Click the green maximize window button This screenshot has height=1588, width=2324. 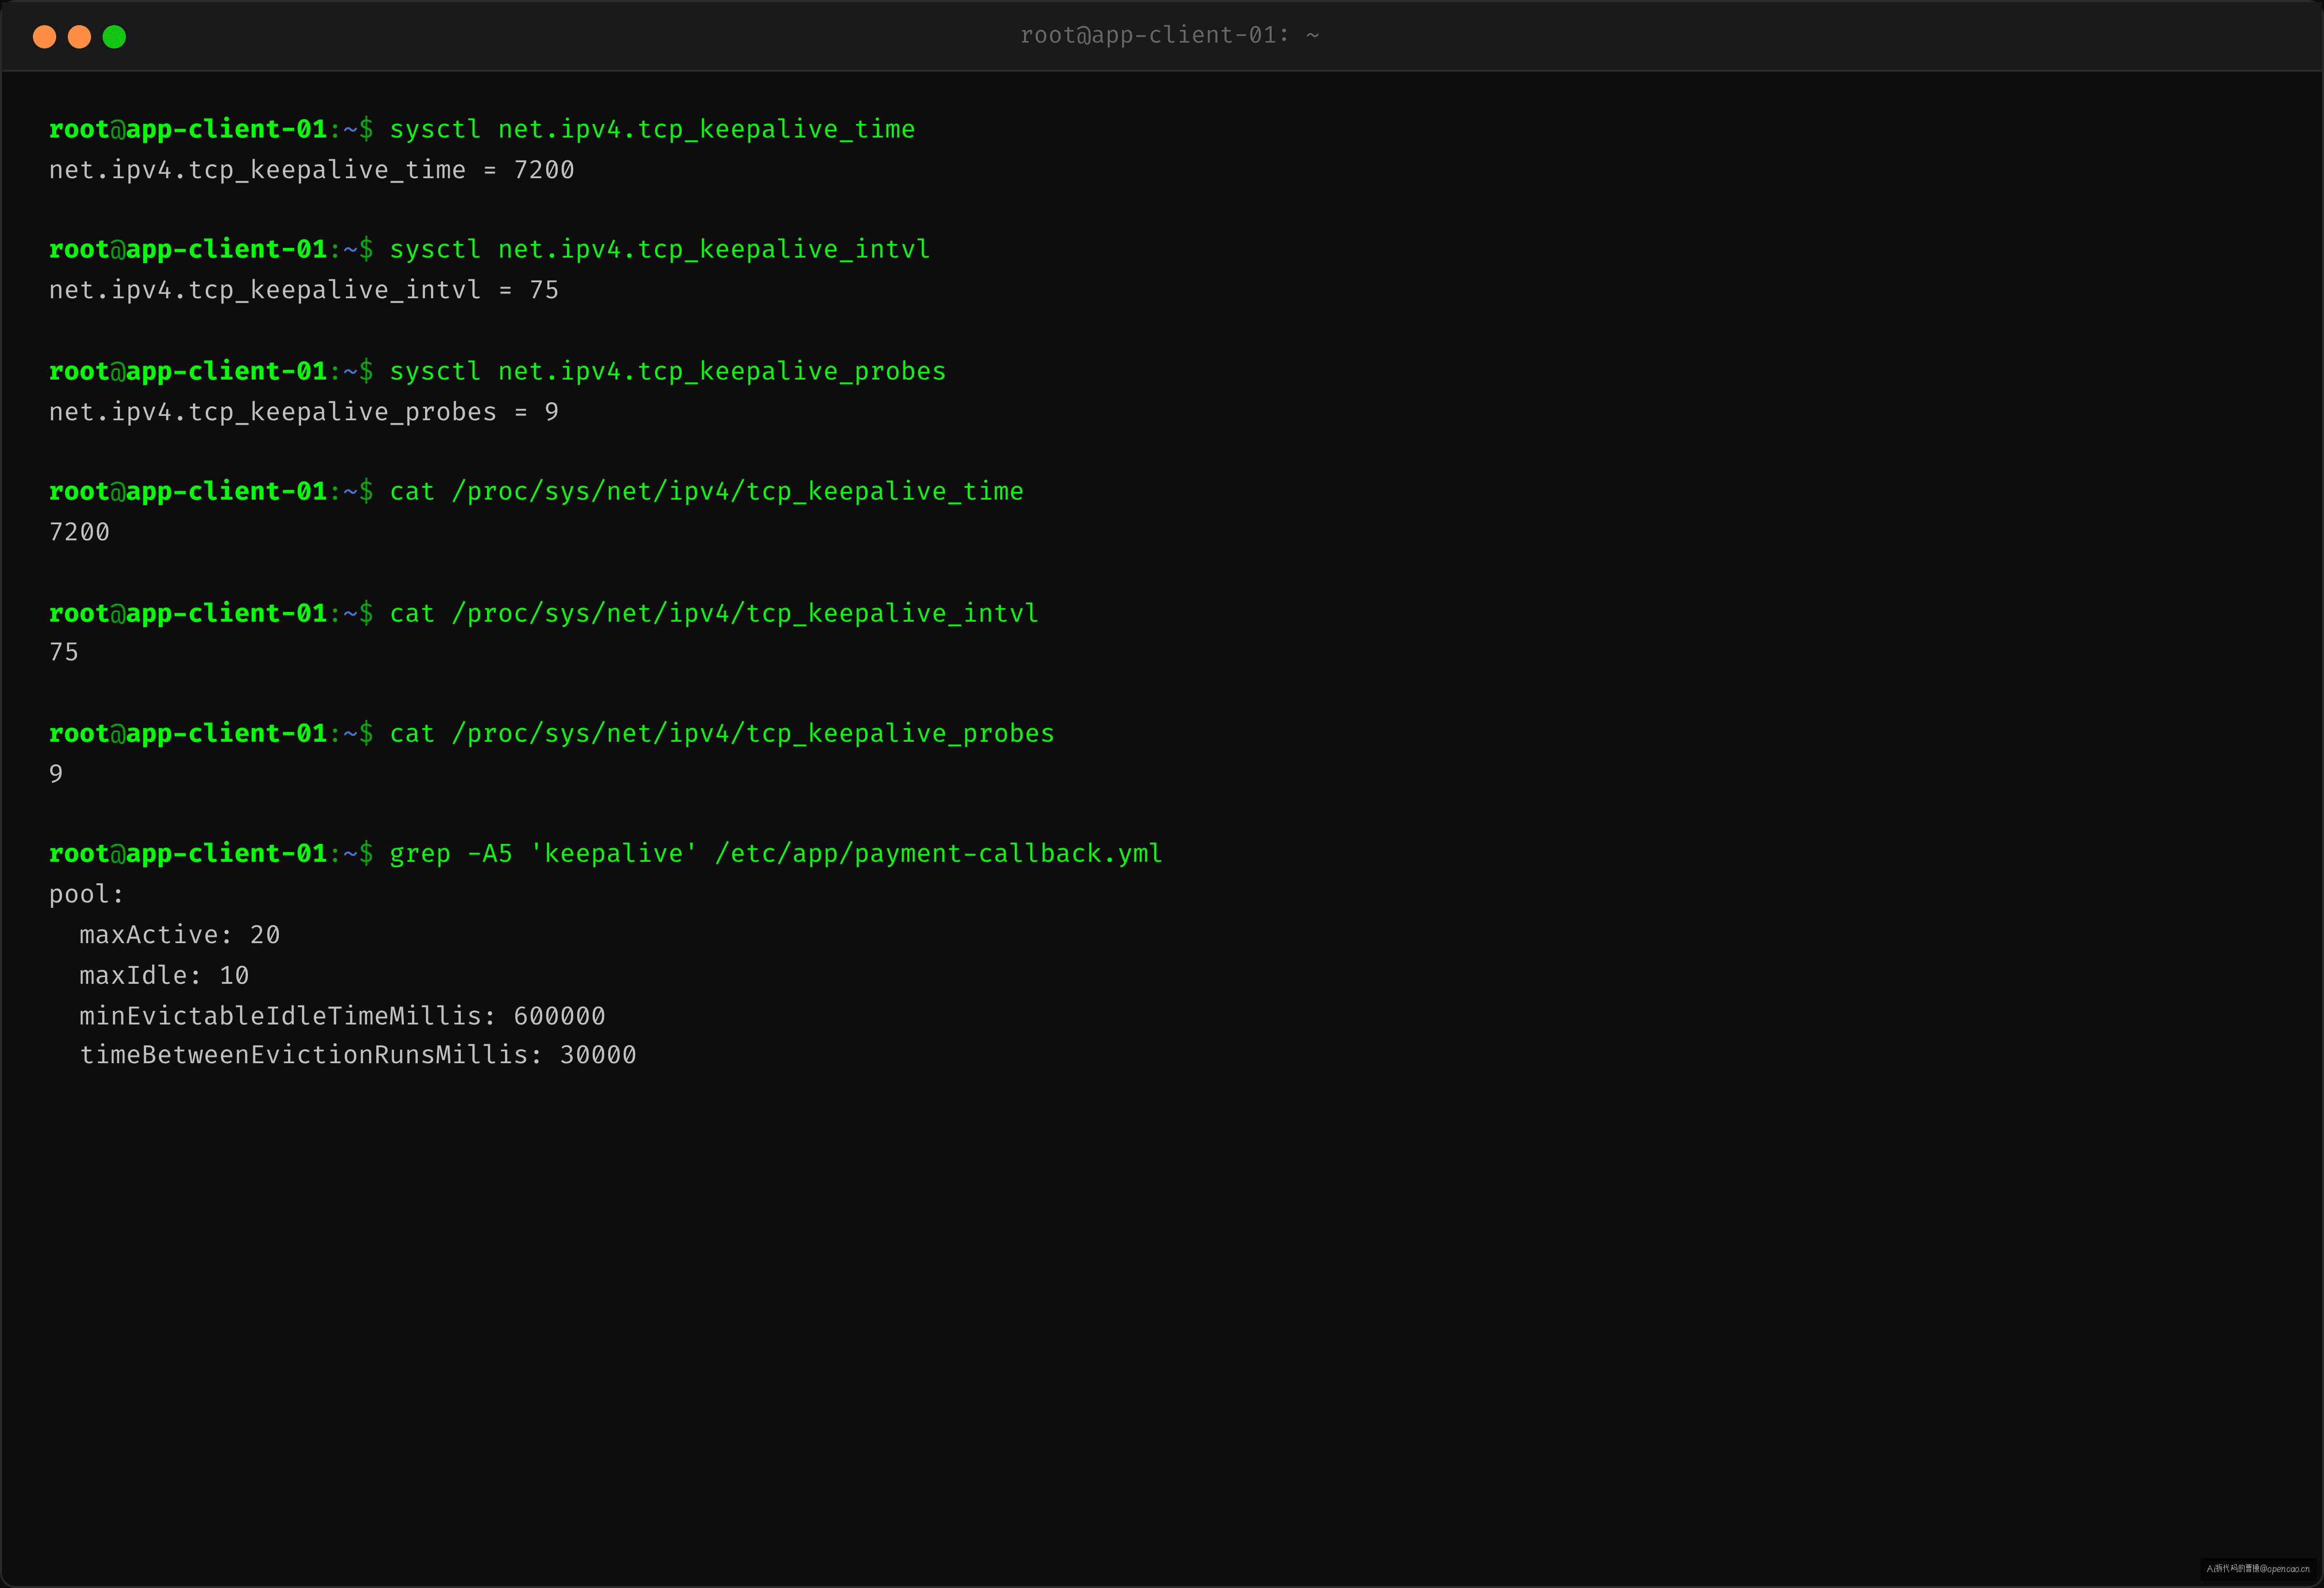114,37
